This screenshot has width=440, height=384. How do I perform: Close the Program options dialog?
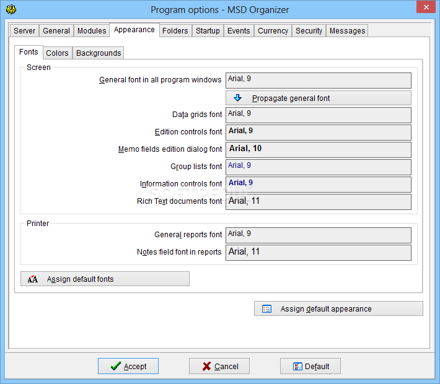(426, 7)
